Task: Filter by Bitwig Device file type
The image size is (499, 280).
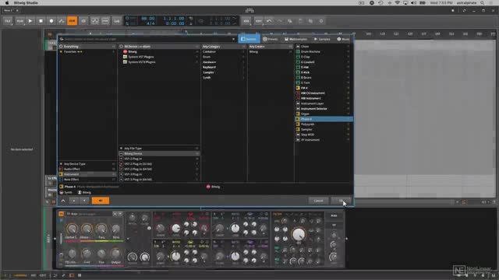Action: click(159, 153)
